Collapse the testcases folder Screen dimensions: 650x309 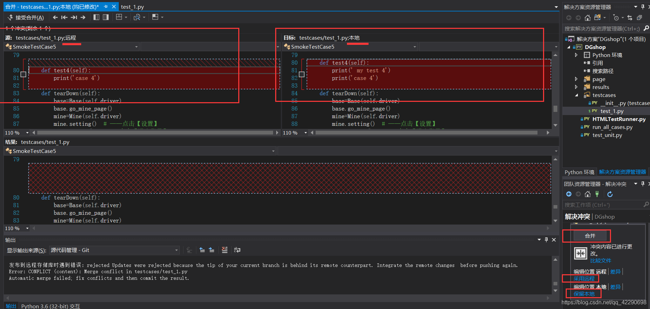point(576,95)
